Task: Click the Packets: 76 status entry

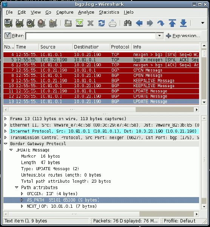Action: pyautogui.click(x=125, y=221)
